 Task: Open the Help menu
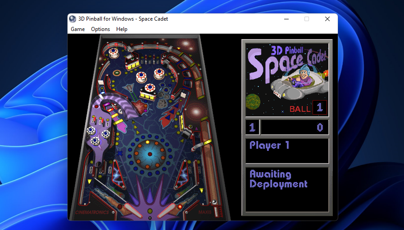click(x=122, y=29)
